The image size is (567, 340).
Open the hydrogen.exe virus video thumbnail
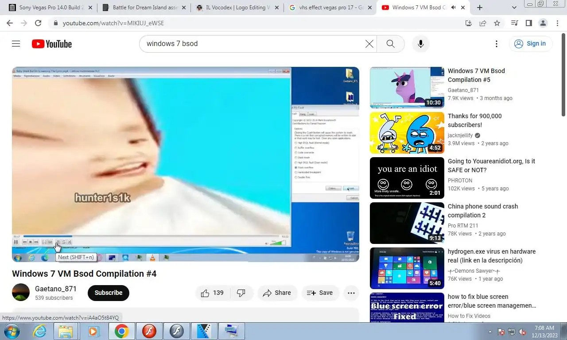pyautogui.click(x=407, y=268)
